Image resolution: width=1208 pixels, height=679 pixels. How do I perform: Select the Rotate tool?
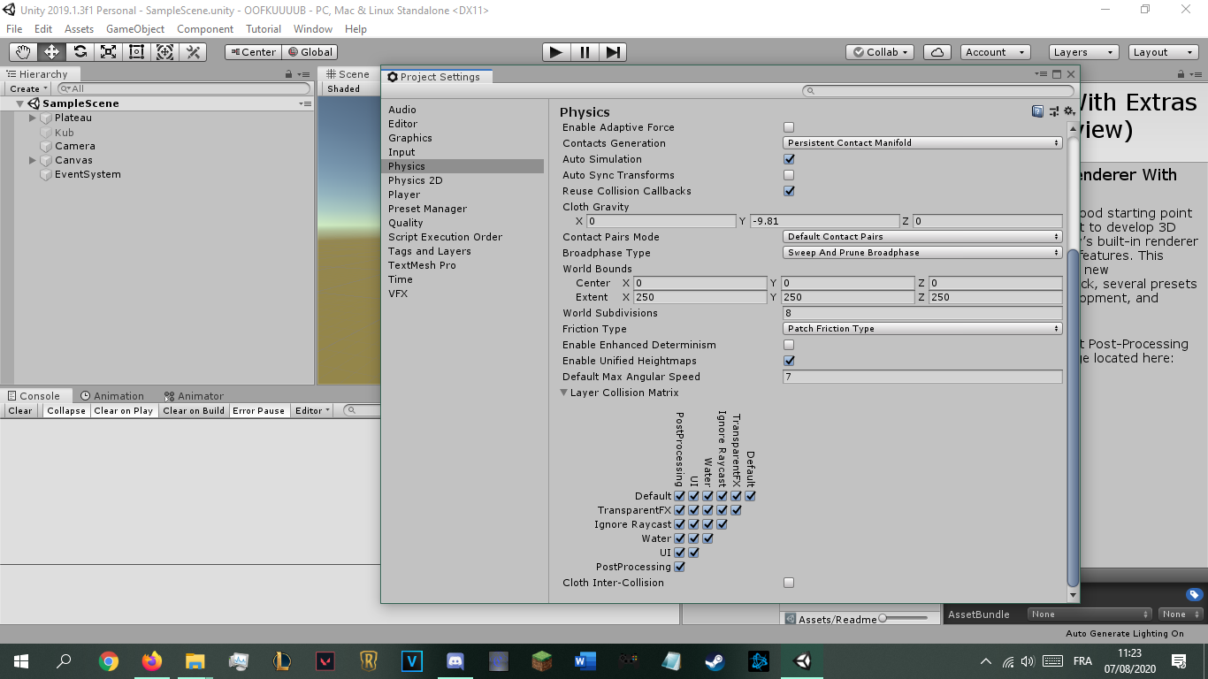pos(80,52)
